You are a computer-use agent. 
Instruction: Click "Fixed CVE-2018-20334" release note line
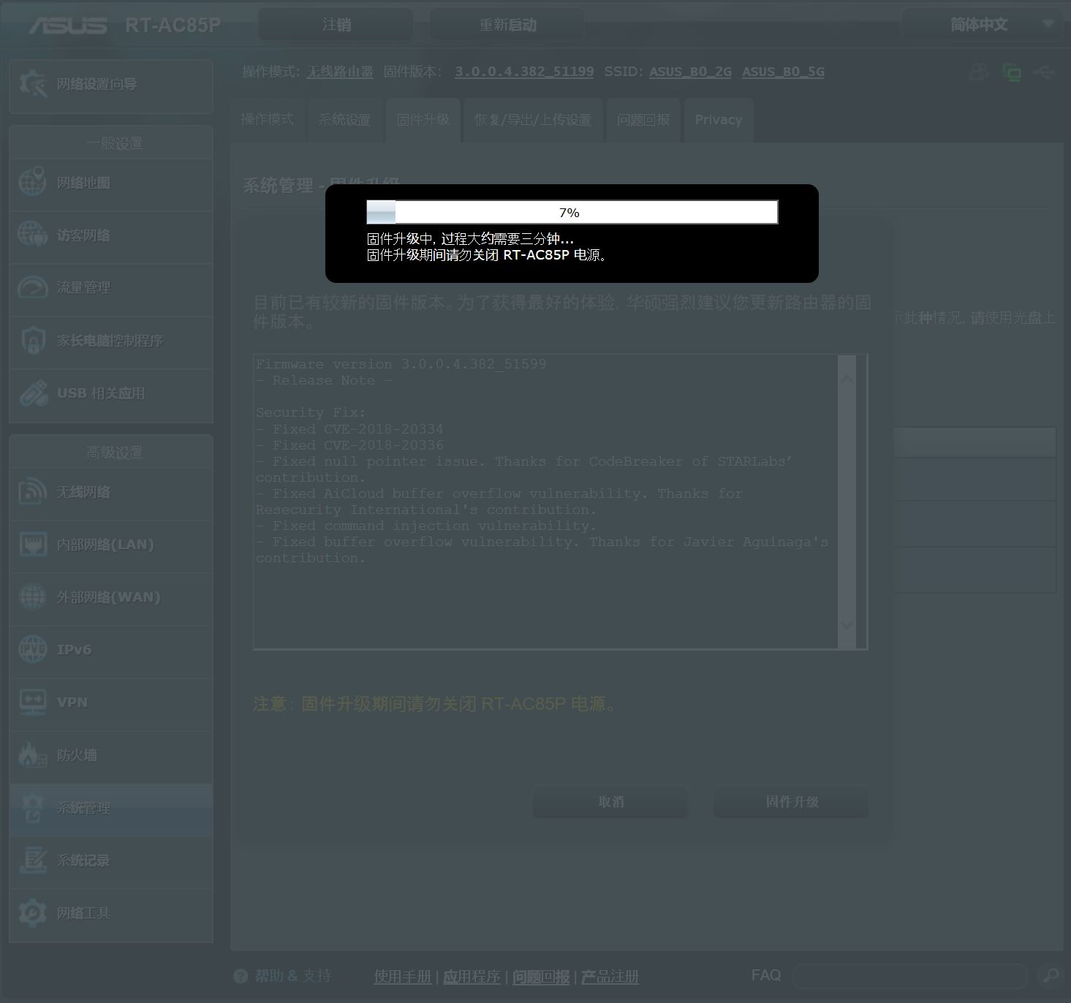click(349, 429)
